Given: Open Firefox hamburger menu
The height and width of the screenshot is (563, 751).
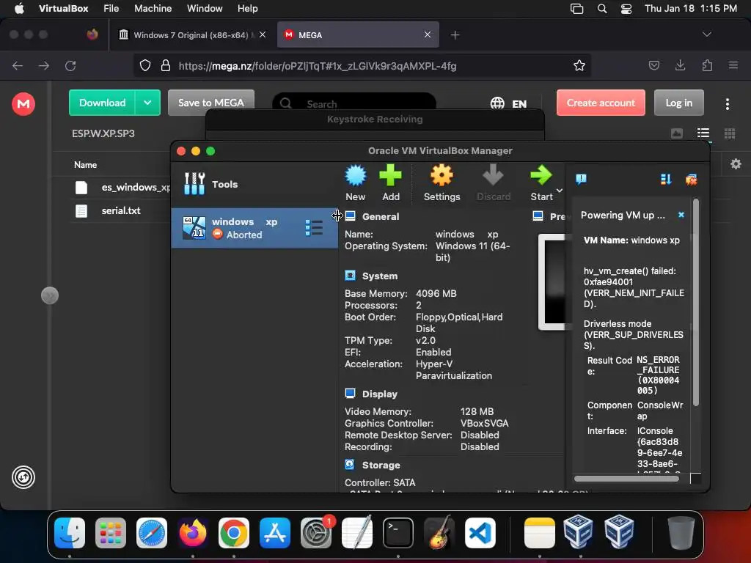Looking at the screenshot, I should (x=733, y=65).
